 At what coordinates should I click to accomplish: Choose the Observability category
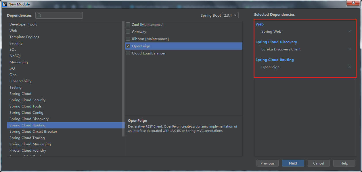[66, 81]
